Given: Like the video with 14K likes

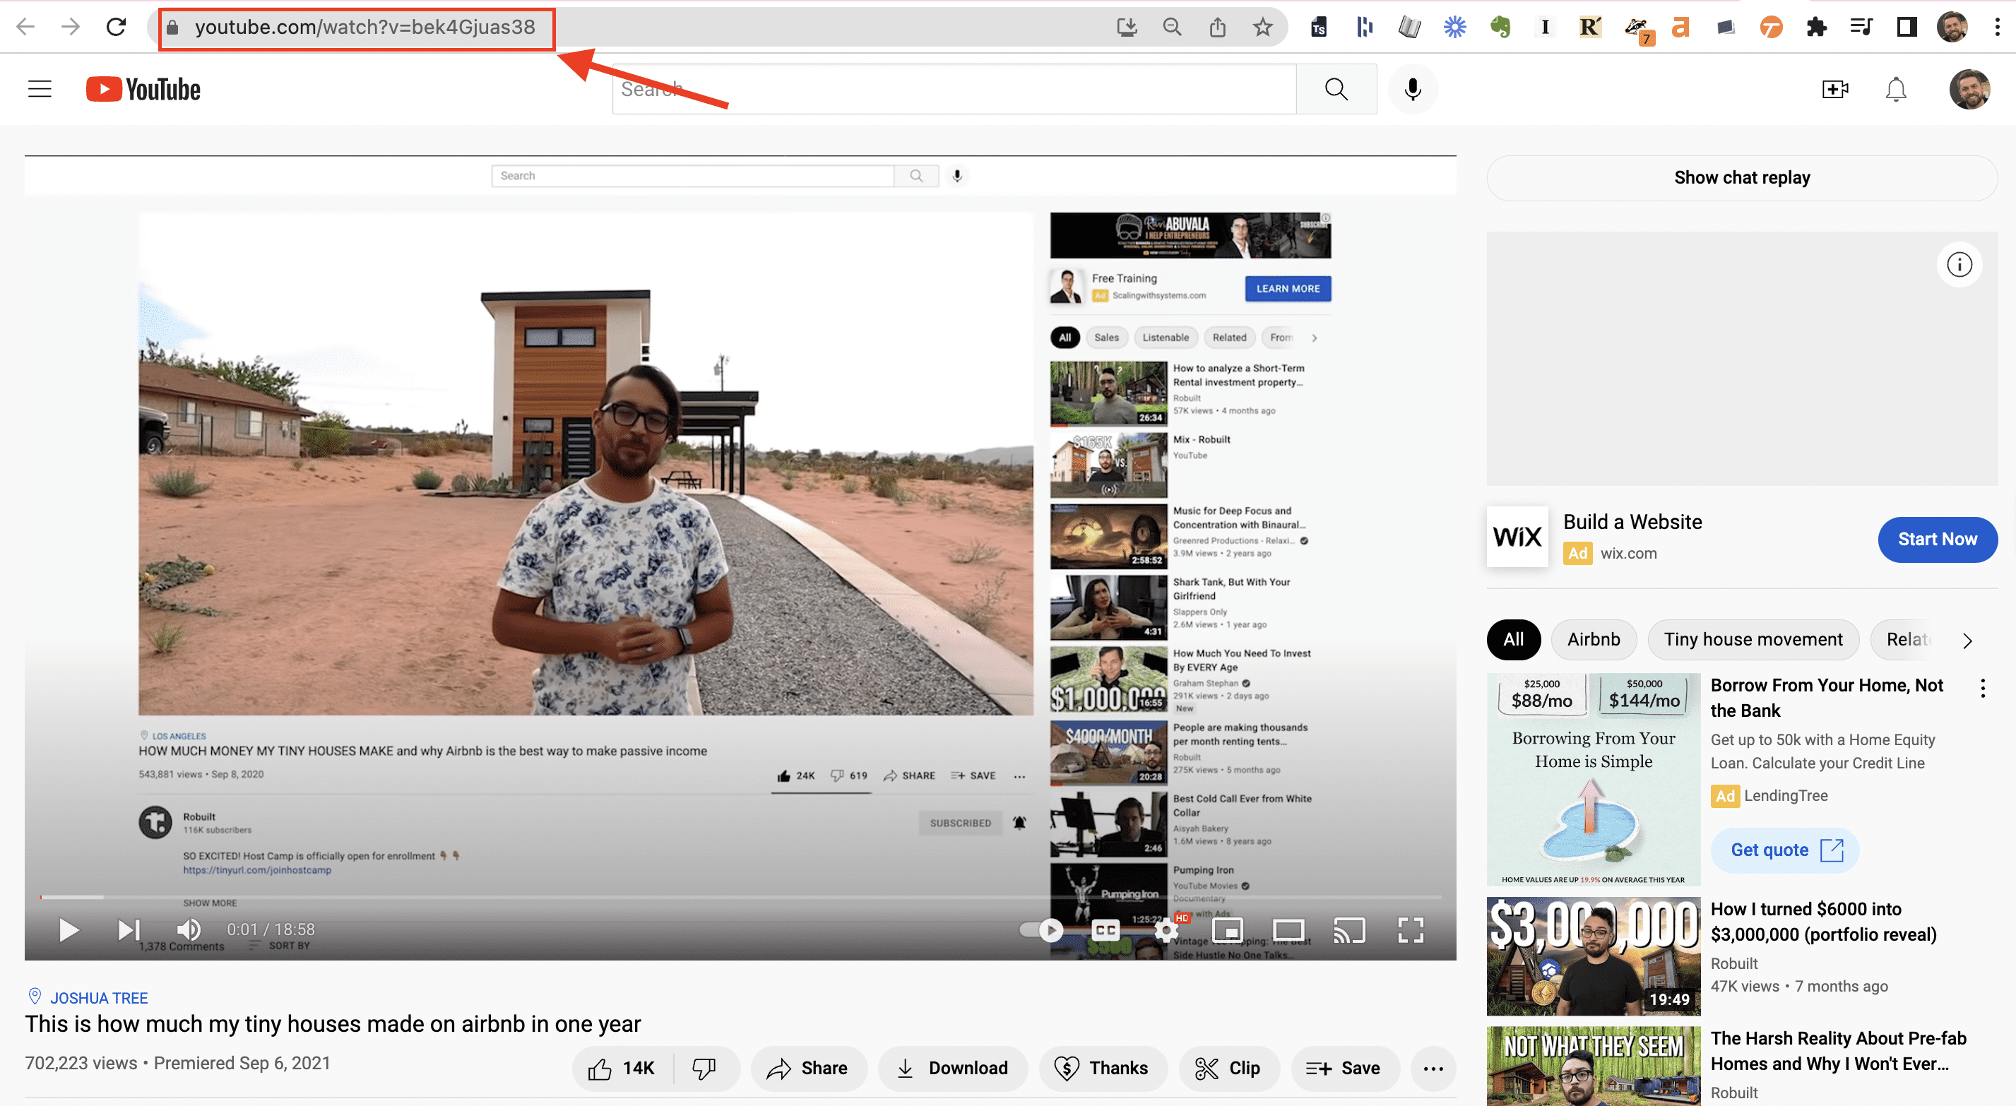Looking at the screenshot, I should [x=622, y=1069].
